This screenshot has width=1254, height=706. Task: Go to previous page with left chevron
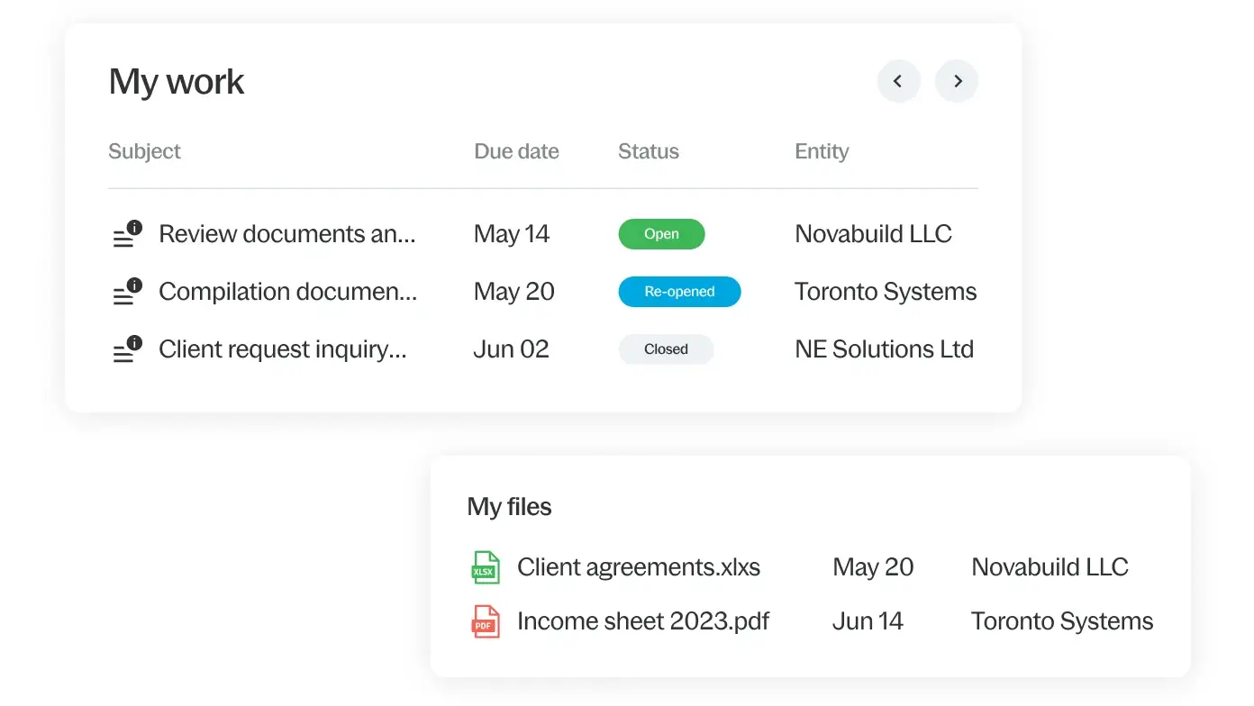coord(898,82)
